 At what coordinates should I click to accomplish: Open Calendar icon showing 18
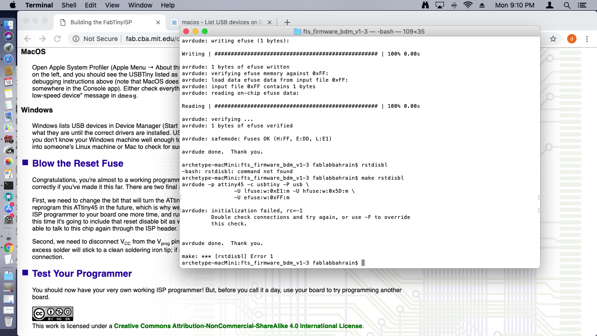(8, 82)
